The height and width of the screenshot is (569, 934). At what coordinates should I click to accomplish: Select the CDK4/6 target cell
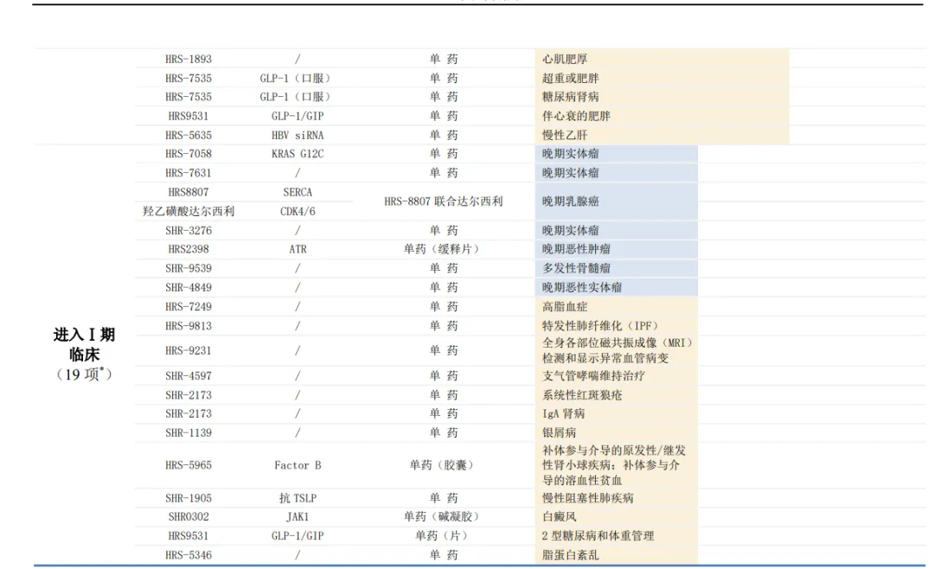click(297, 211)
